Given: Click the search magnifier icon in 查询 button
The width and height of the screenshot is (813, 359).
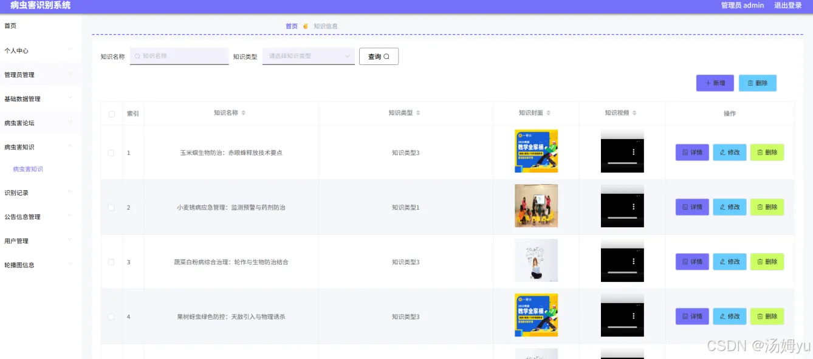Looking at the screenshot, I should tap(386, 56).
